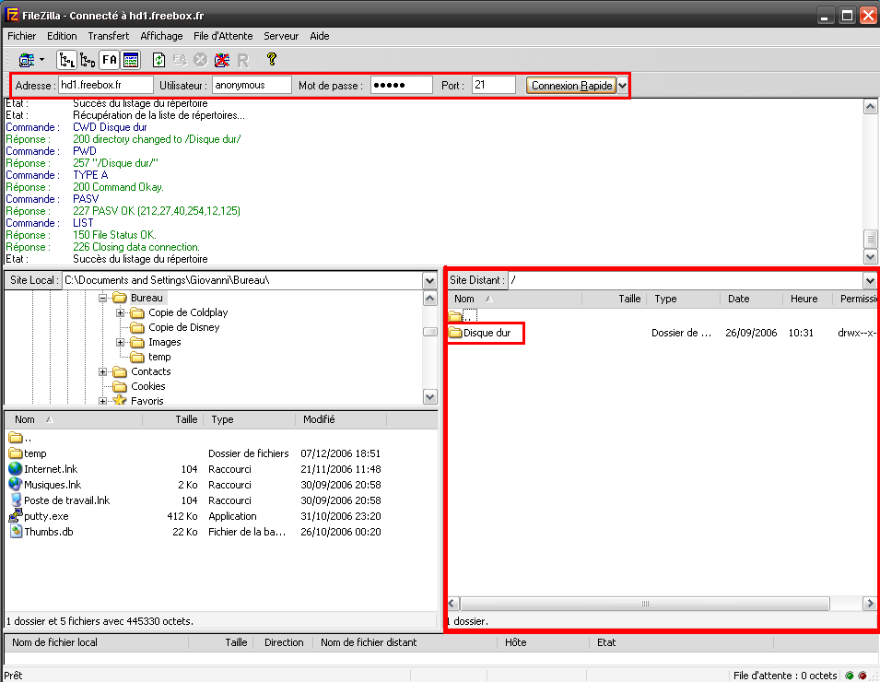Open the Fichier menu

[22, 36]
